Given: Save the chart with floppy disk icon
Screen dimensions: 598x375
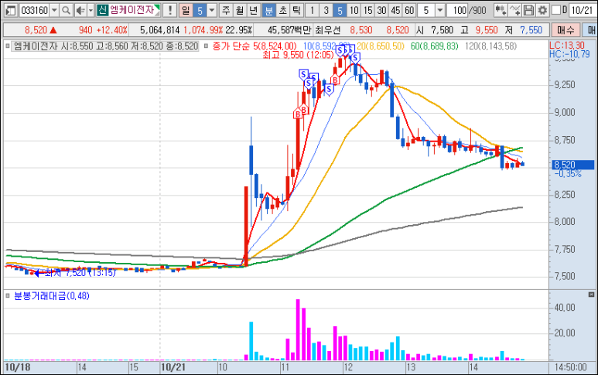Looking at the screenshot, I should tap(528, 10).
